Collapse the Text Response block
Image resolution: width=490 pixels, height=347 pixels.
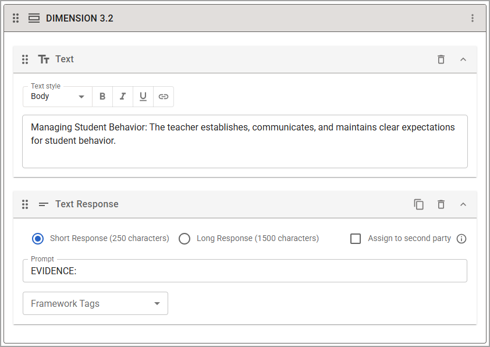(x=463, y=204)
